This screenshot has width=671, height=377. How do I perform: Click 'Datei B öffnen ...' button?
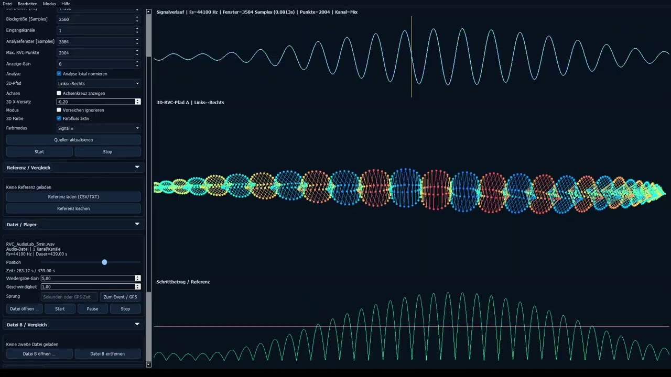[39, 353]
